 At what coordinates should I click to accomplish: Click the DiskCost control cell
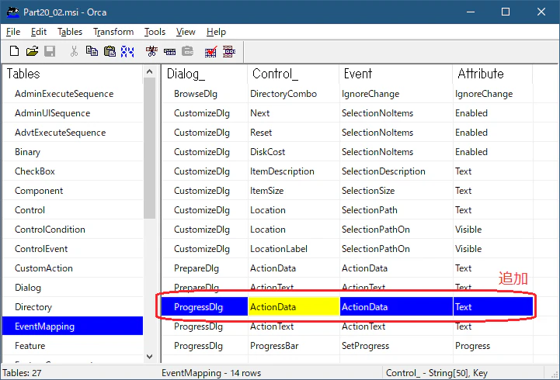(x=294, y=152)
